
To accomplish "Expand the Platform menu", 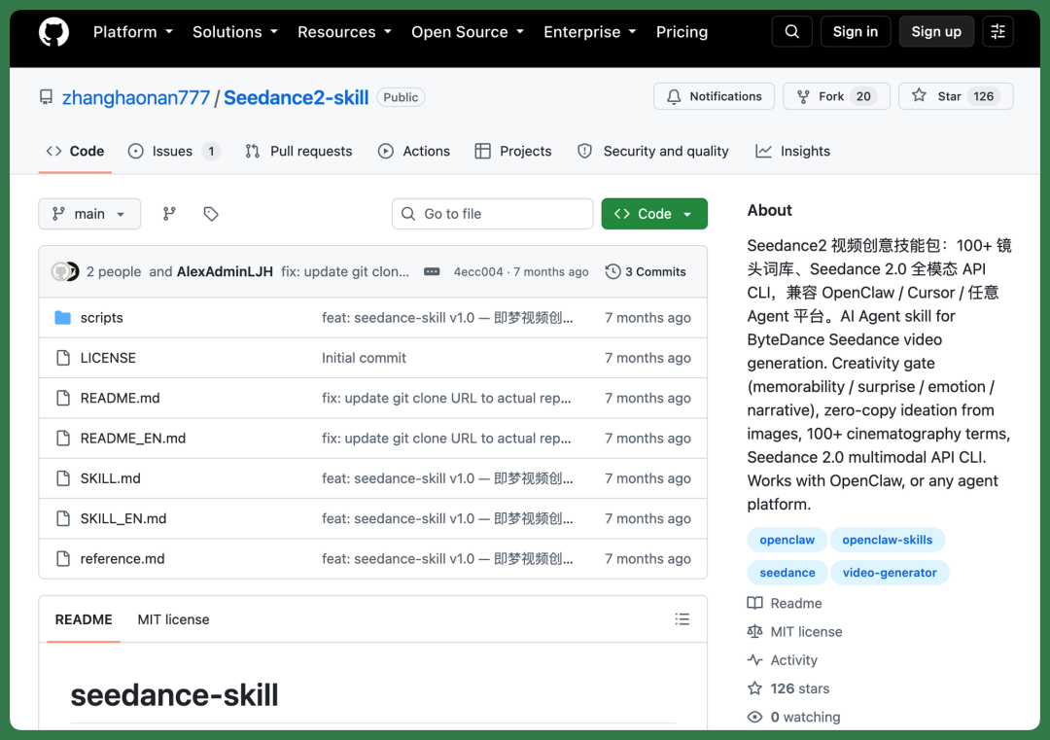I will pyautogui.click(x=132, y=32).
